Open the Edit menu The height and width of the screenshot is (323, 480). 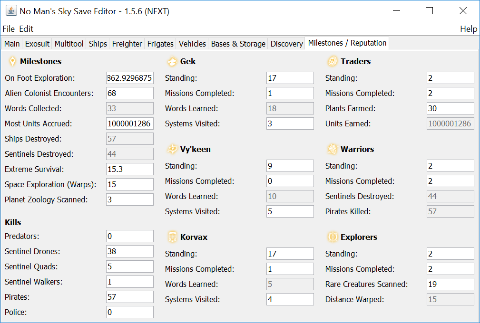(26, 29)
